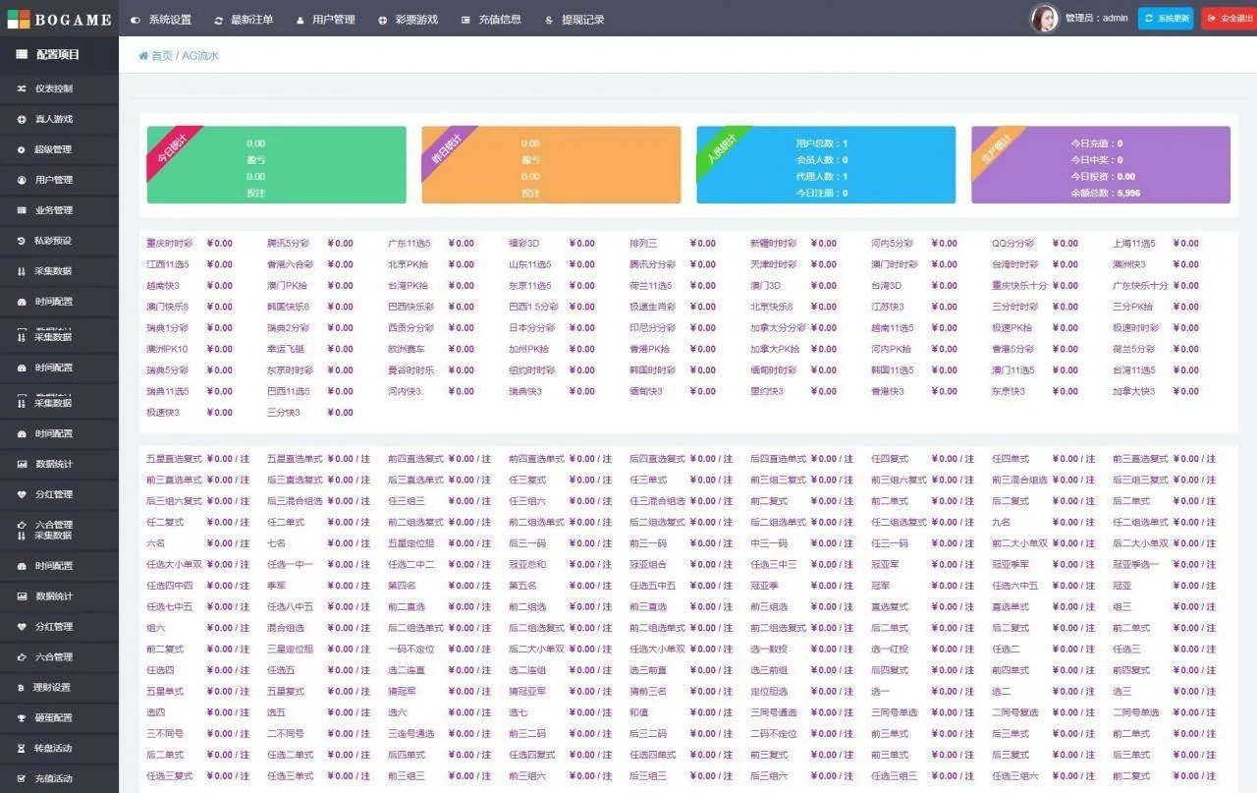The height and width of the screenshot is (793, 1257).
Task: Open 充值活动 in the sidebar
Action: click(x=53, y=778)
